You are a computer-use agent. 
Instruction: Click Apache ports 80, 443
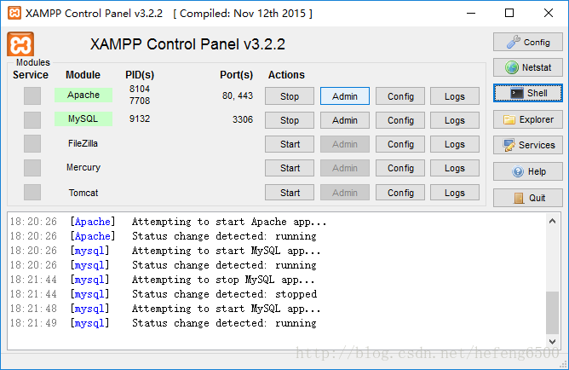238,95
